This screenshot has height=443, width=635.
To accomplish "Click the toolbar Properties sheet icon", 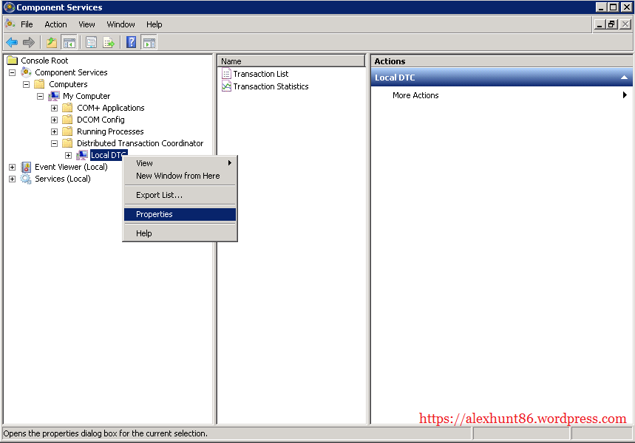I will pos(92,42).
